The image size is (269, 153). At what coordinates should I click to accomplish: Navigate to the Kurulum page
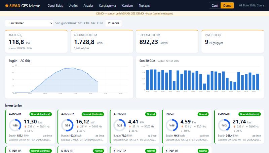(127, 6)
